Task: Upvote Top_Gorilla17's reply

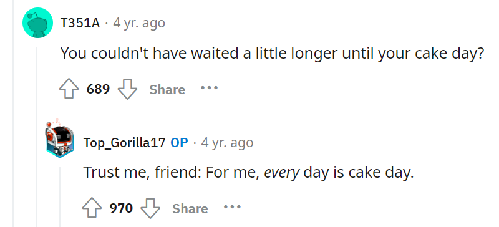Action: [x=92, y=208]
